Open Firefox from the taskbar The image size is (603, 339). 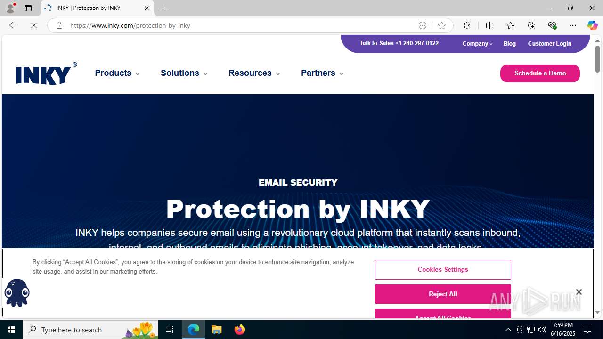239,330
